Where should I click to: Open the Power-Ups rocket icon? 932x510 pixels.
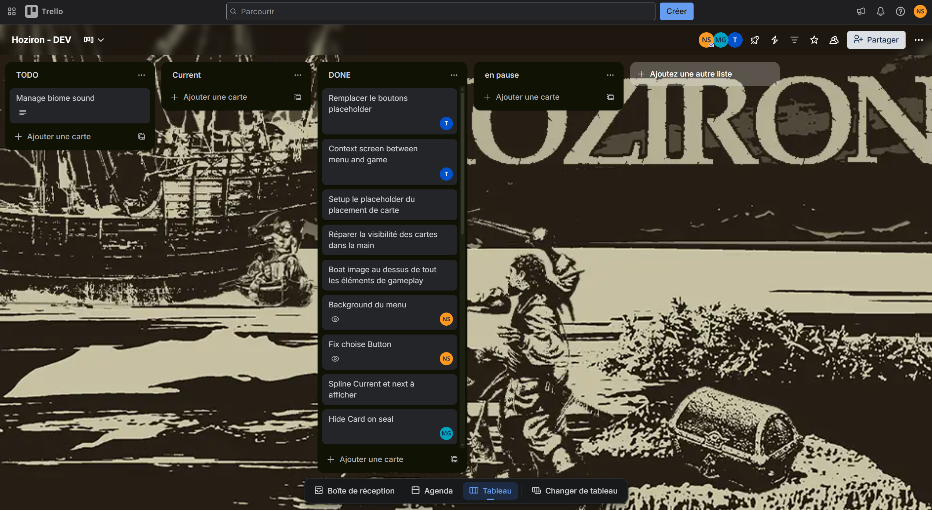[755, 40]
